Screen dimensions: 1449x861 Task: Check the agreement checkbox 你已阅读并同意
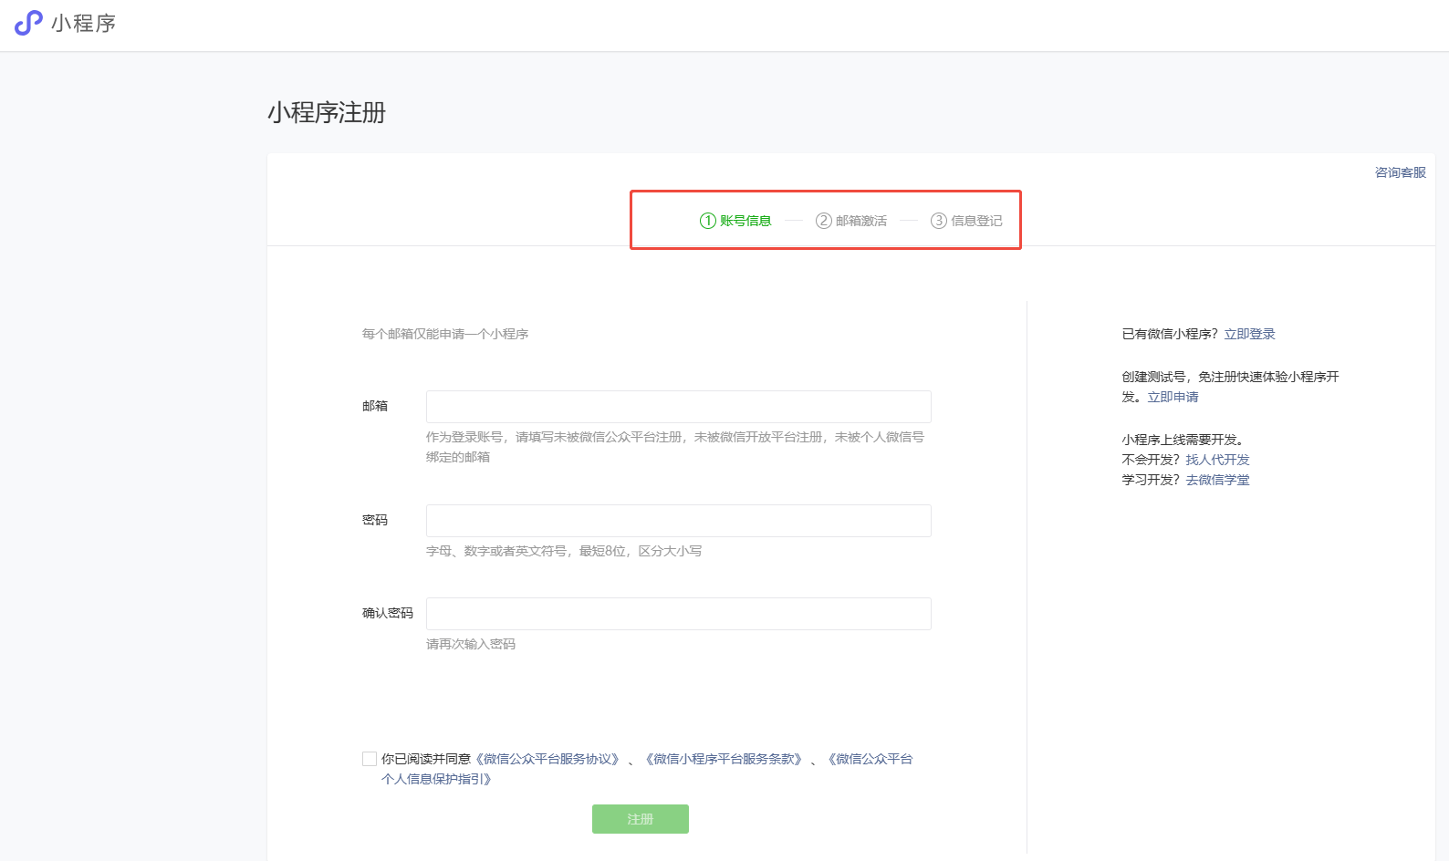click(x=370, y=759)
